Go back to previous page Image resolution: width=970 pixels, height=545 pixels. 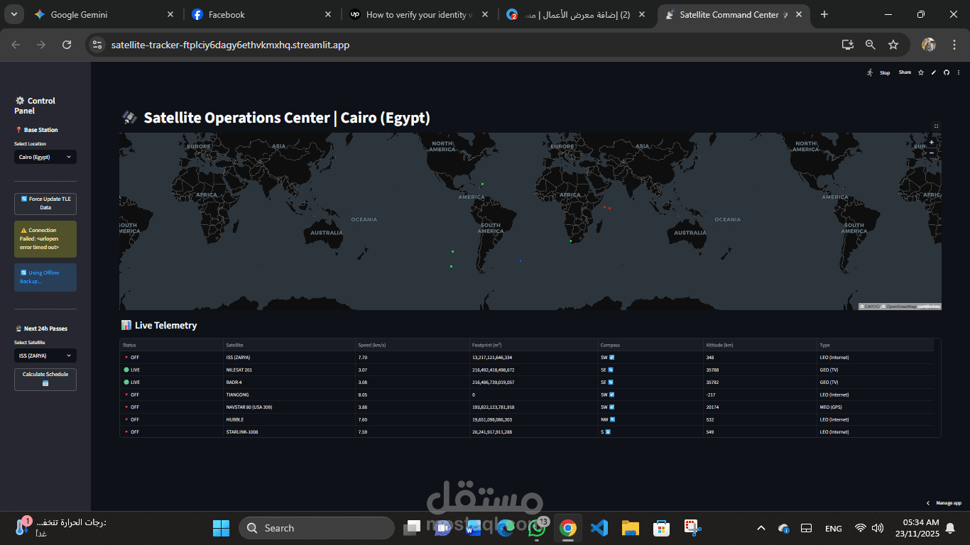pyautogui.click(x=16, y=45)
